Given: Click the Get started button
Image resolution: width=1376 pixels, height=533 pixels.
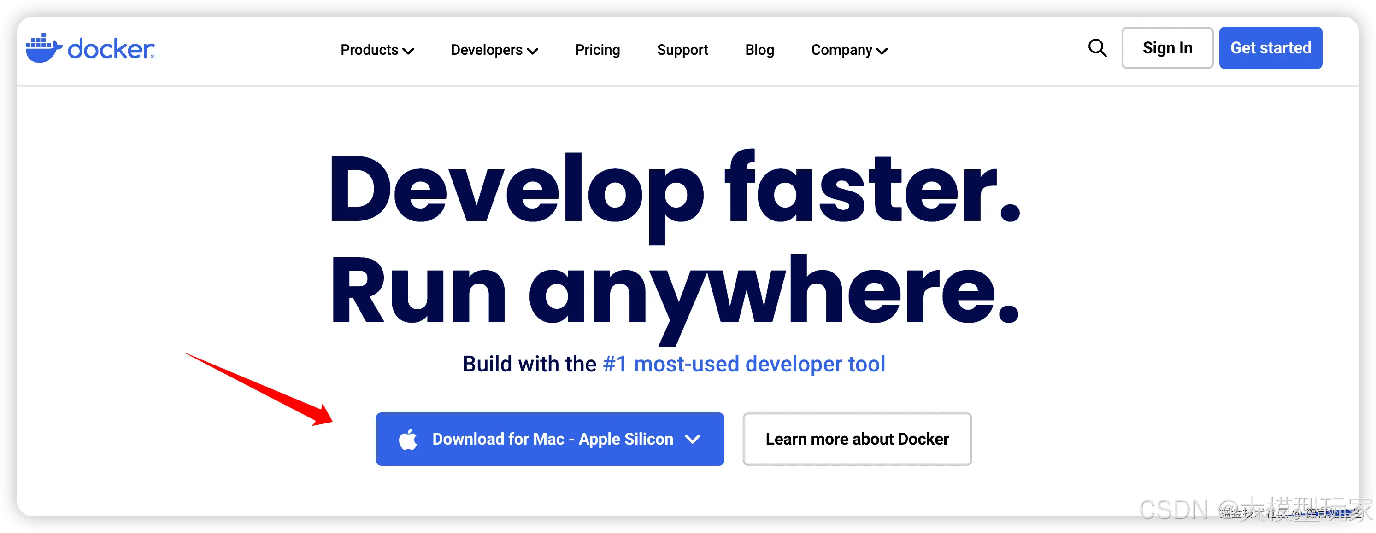Looking at the screenshot, I should pyautogui.click(x=1271, y=47).
